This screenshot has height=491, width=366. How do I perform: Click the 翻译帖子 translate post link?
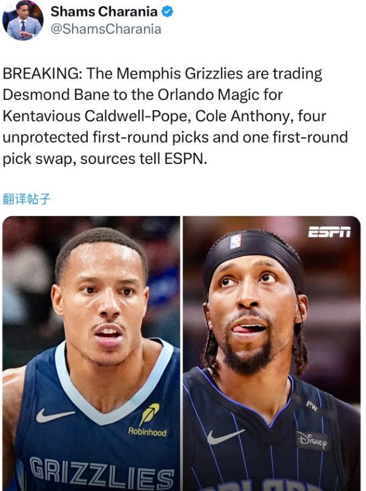click(x=26, y=199)
